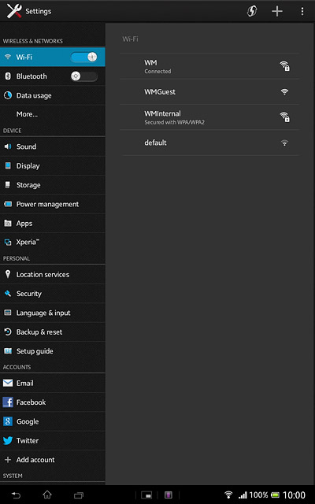The width and height of the screenshot is (315, 504).
Task: Open Location services settings
Action: 53,275
